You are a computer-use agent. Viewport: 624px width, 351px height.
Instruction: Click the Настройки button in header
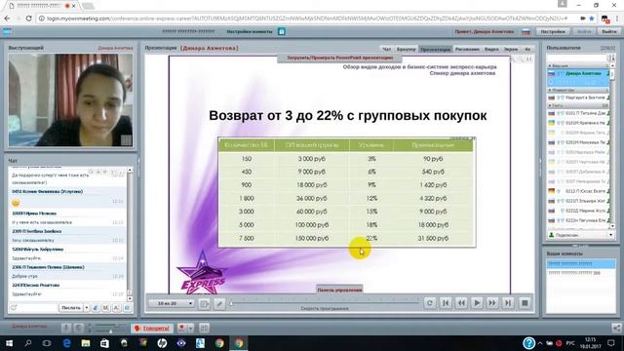(553, 31)
